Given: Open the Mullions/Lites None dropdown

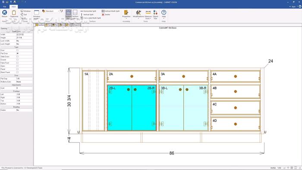Looking at the screenshot, I should pyautogui.click(x=24, y=82).
